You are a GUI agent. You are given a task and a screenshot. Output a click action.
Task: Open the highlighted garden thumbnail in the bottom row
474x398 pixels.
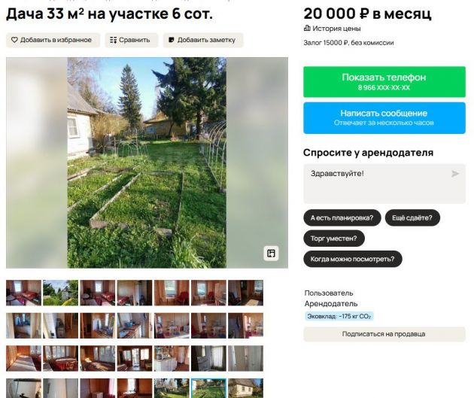[208, 388]
